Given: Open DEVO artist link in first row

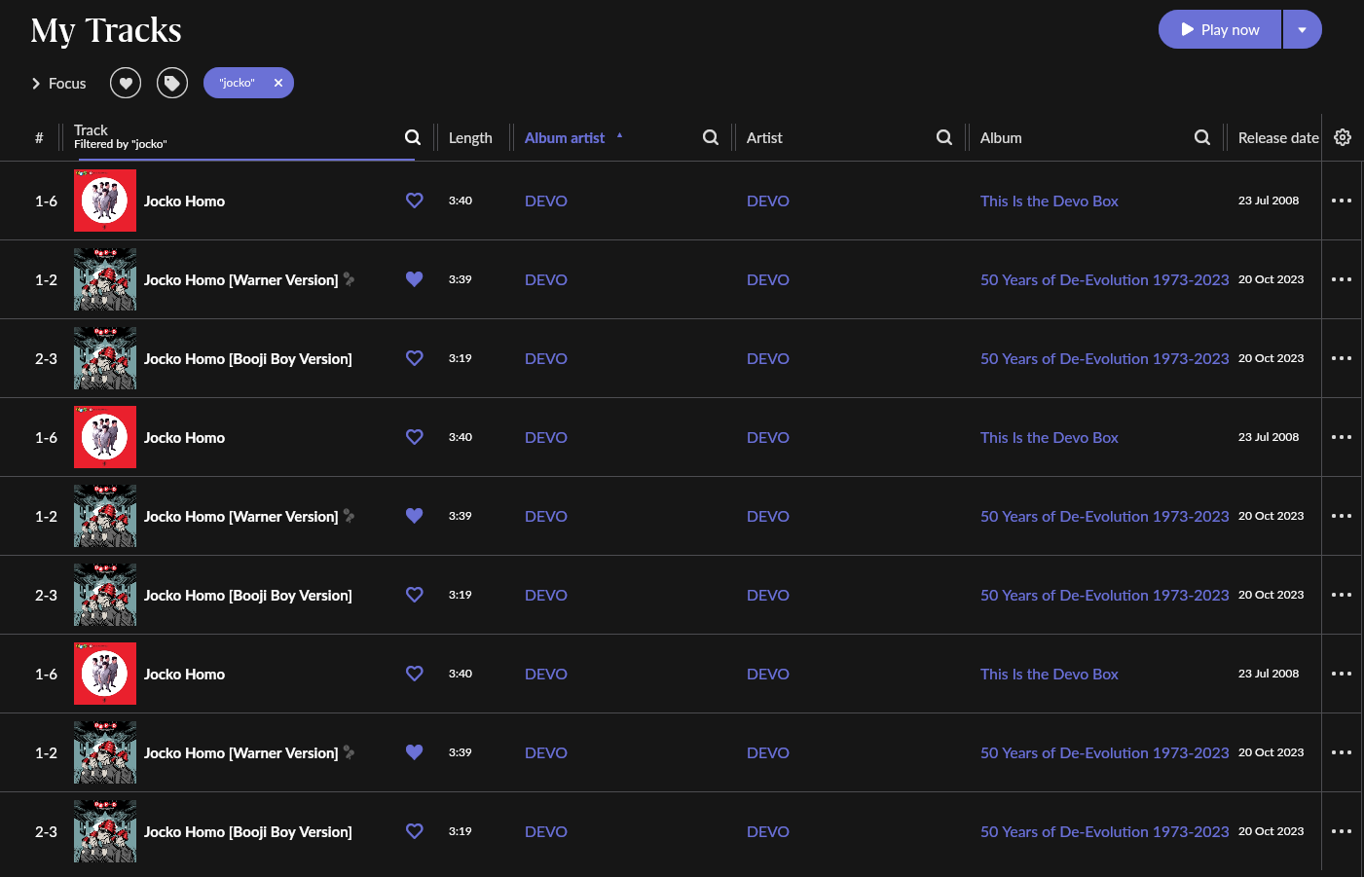Looking at the screenshot, I should (x=768, y=201).
